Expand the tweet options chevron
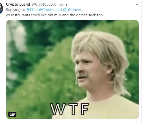The width and height of the screenshot is (144, 123). click(137, 4)
